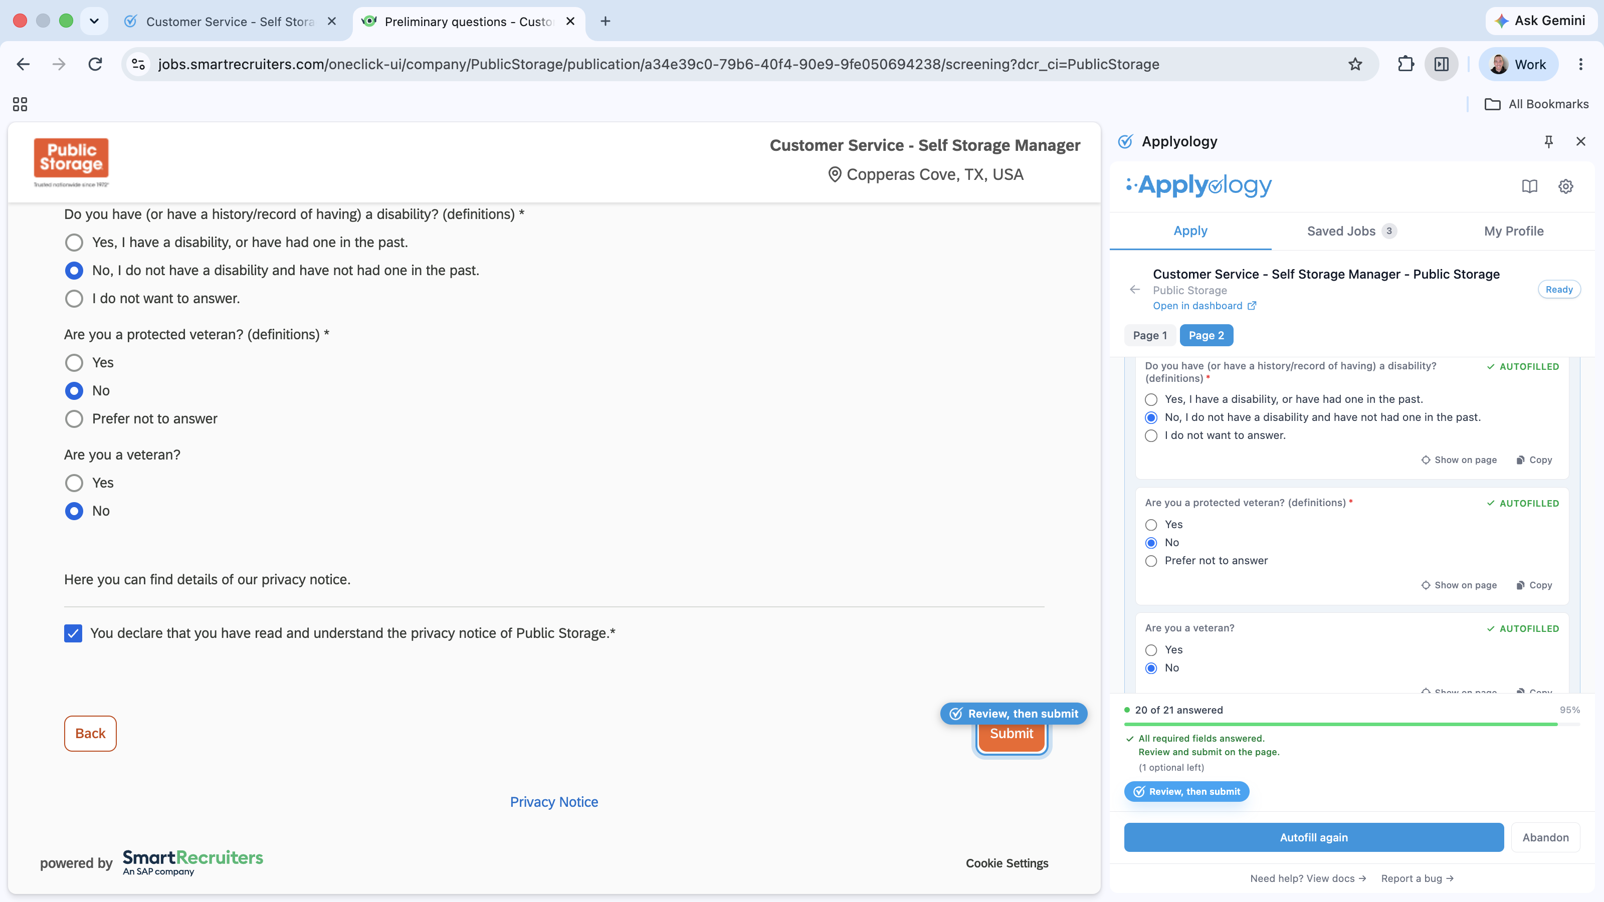
Task: Copy the disability question answer
Action: (1534, 460)
